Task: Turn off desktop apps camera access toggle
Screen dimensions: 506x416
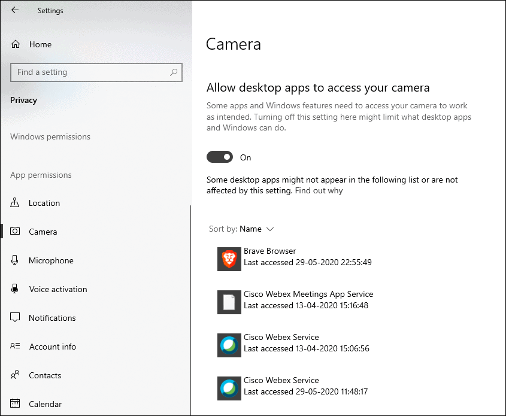Action: pos(220,157)
